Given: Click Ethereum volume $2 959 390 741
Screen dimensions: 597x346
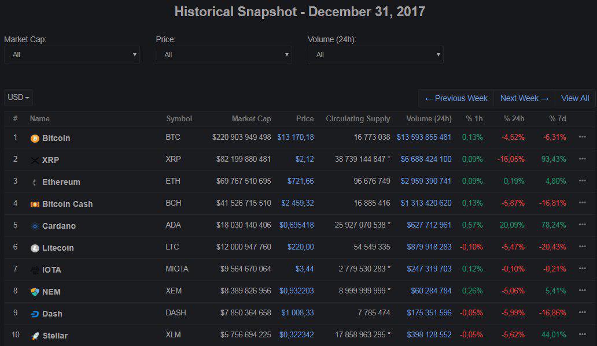Looking at the screenshot, I should pos(426,181).
